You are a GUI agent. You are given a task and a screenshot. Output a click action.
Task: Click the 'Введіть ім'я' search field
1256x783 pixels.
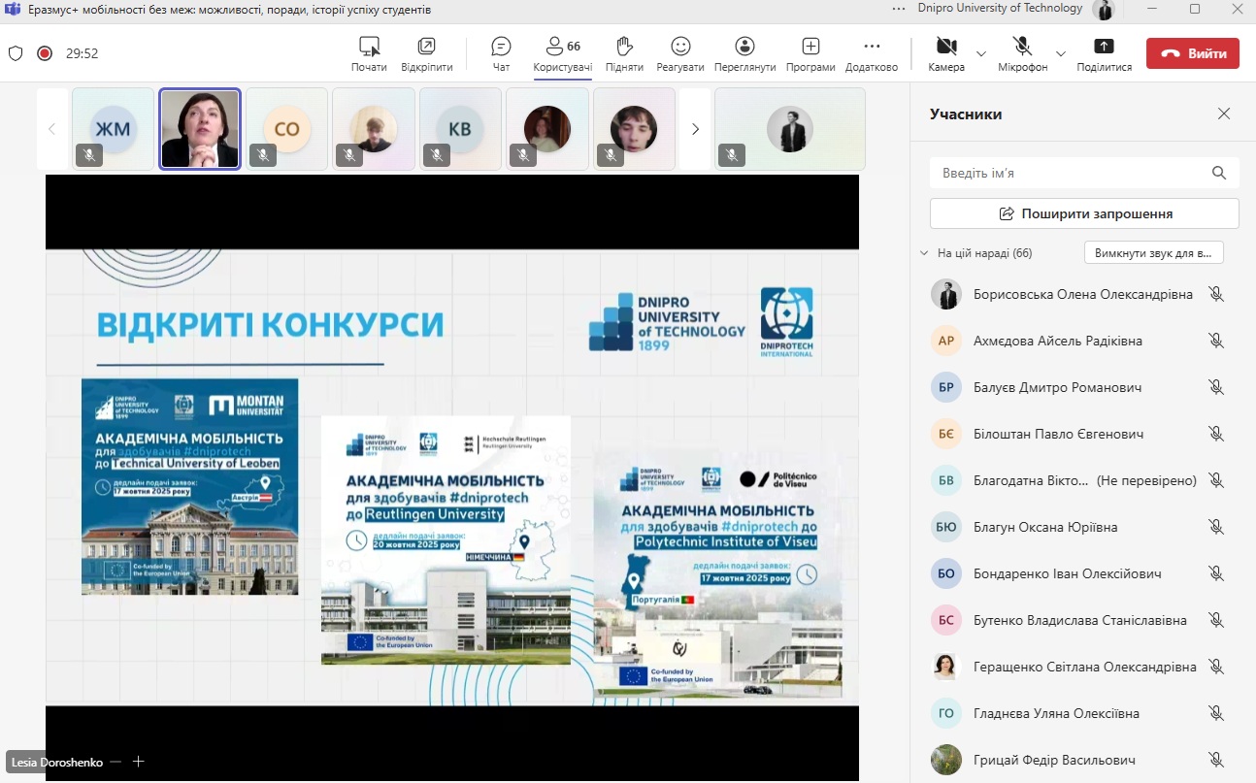point(1073,173)
